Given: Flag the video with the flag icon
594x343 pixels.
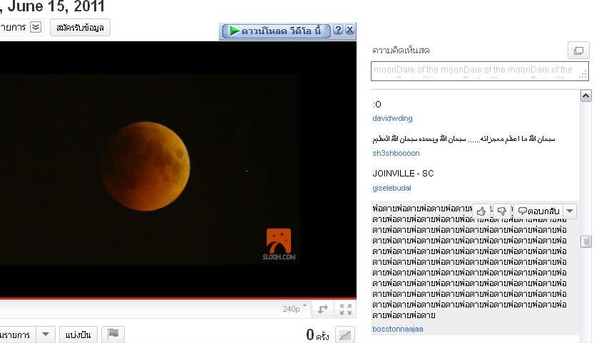Looking at the screenshot, I should 113,334.
